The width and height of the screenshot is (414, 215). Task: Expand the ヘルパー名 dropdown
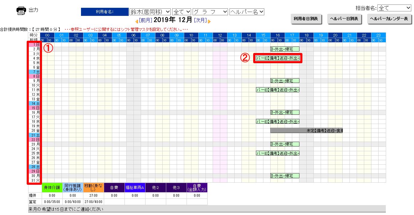247,12
